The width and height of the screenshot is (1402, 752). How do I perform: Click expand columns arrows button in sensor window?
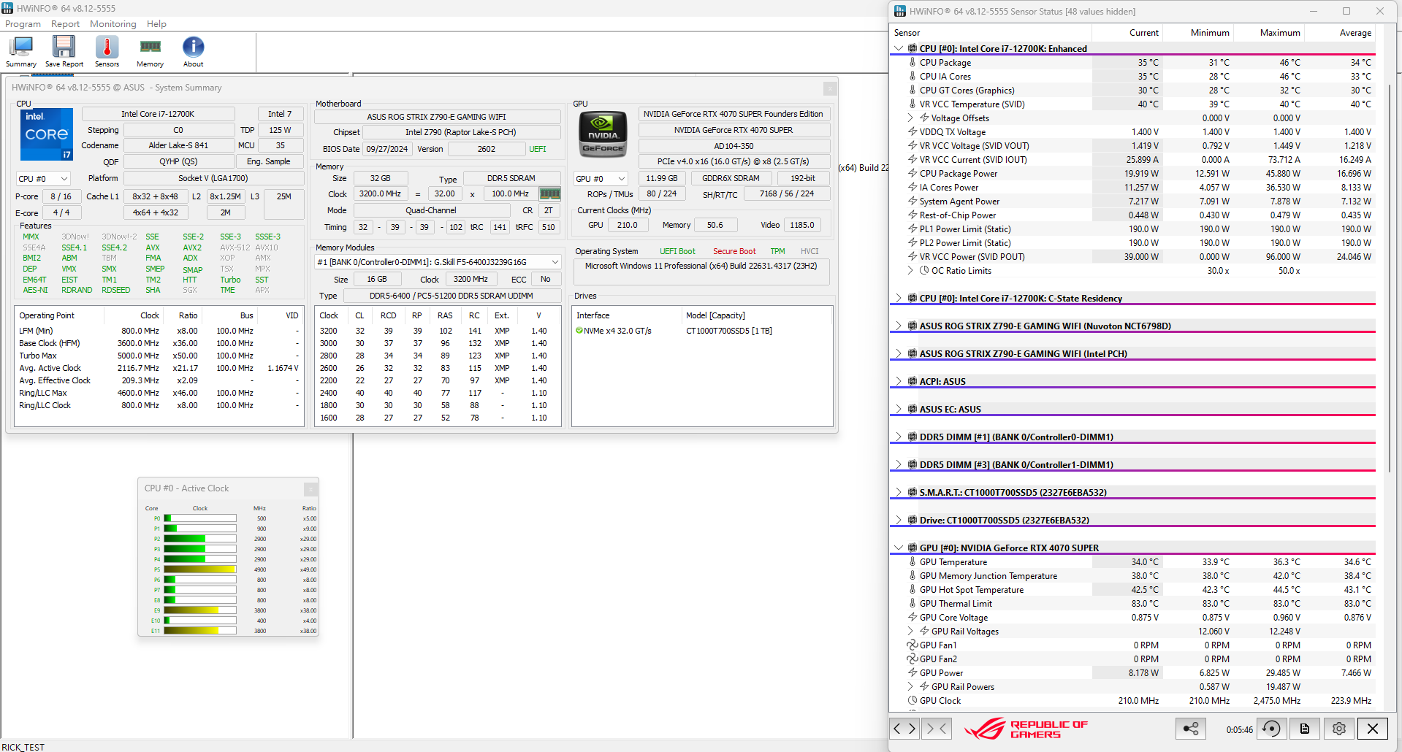(x=904, y=728)
